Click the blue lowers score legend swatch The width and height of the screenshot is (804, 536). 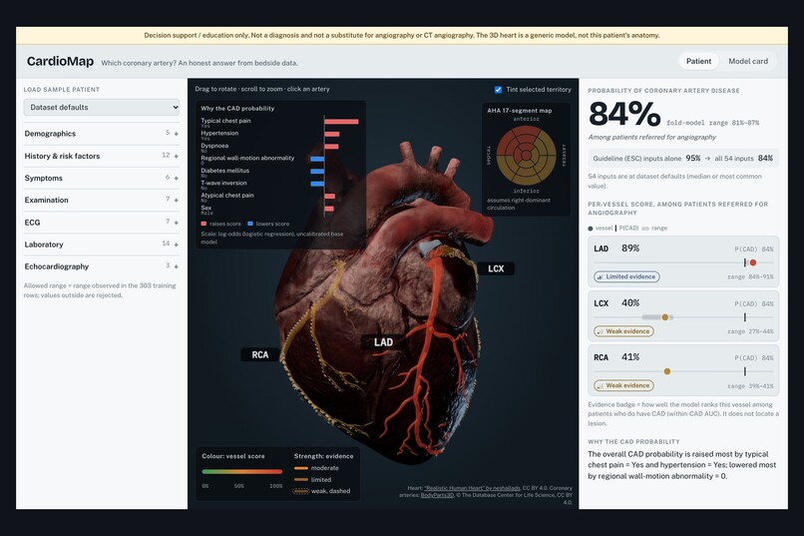[x=250, y=224]
